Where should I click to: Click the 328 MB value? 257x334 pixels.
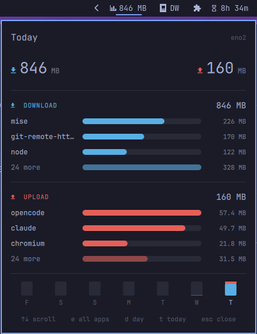235,168
